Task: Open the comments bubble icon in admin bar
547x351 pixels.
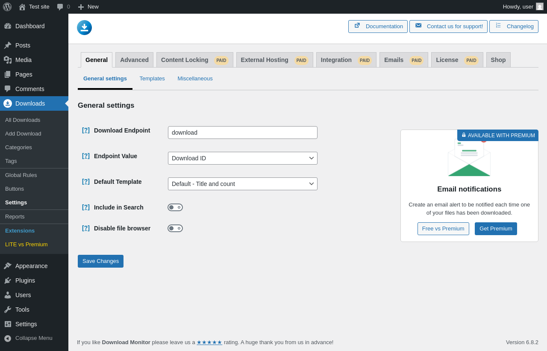Action: (x=60, y=7)
